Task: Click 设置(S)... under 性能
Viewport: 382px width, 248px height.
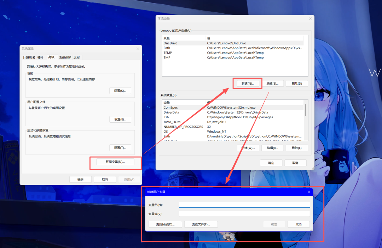Action: click(x=120, y=91)
